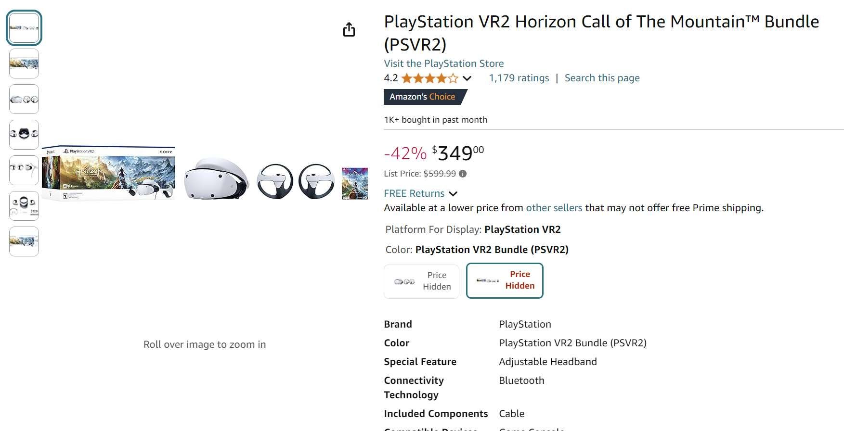844x431 pixels.
Task: Click the Amazon's Choice badge
Action: pyautogui.click(x=423, y=97)
